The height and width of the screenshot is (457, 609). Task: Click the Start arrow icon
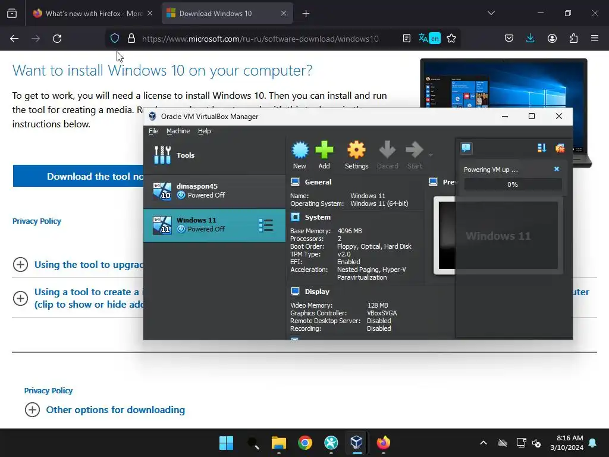[415, 155]
